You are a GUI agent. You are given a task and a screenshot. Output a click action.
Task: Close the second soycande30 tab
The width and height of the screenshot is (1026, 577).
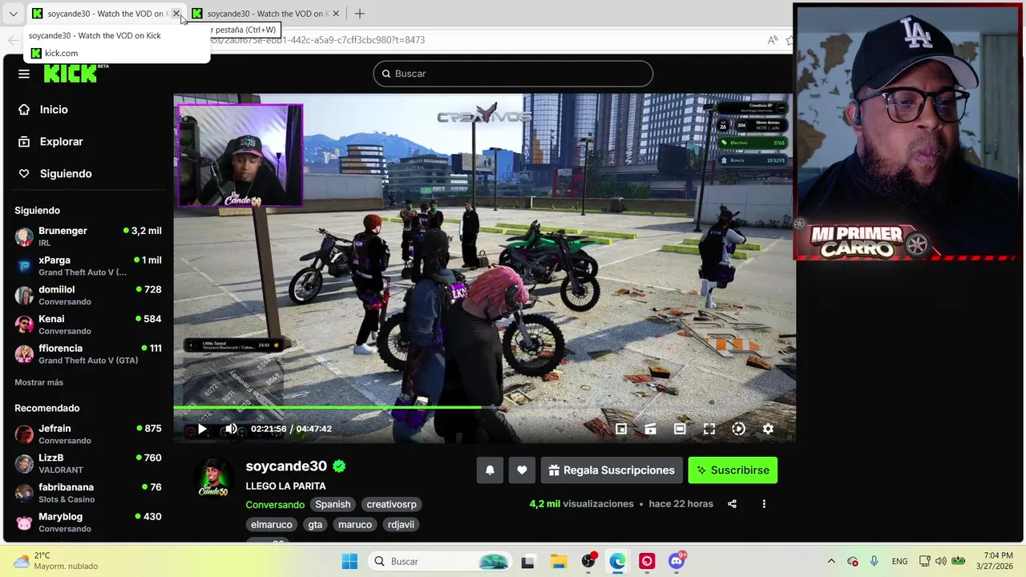coord(336,14)
